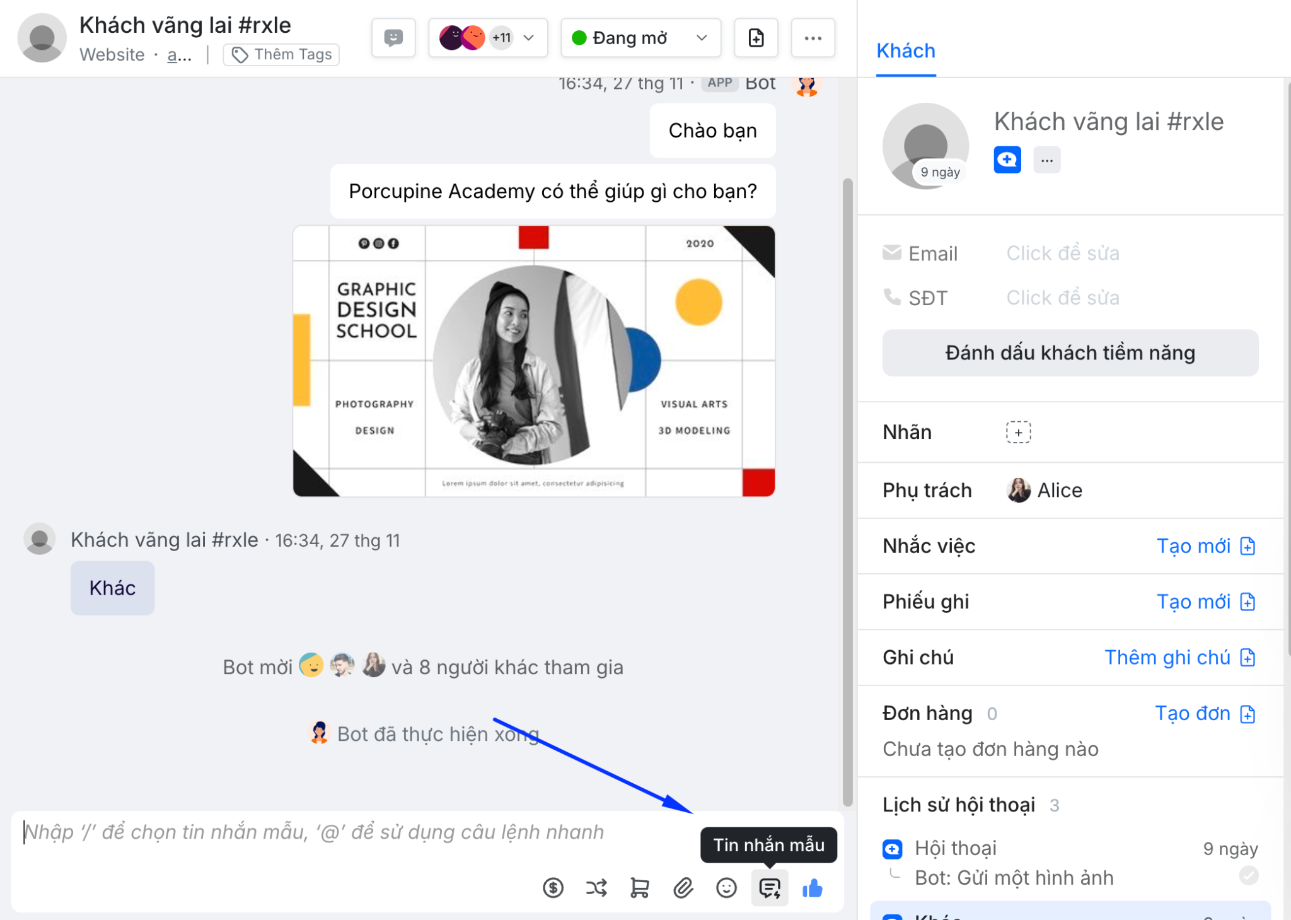1291x920 pixels.
Task: Click the chat area vertical scrollbar
Action: [x=847, y=492]
